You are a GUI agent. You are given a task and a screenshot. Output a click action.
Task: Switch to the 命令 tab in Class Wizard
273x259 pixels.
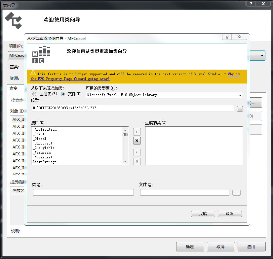click(x=14, y=88)
